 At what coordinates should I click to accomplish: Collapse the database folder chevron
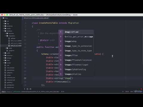click(x=4, y=31)
